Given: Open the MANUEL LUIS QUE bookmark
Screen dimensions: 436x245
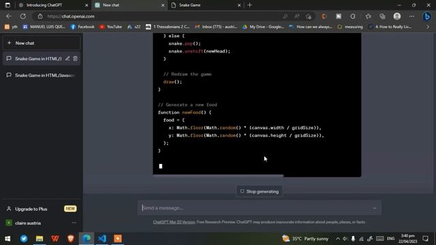Looking at the screenshot, I should 44,27.
